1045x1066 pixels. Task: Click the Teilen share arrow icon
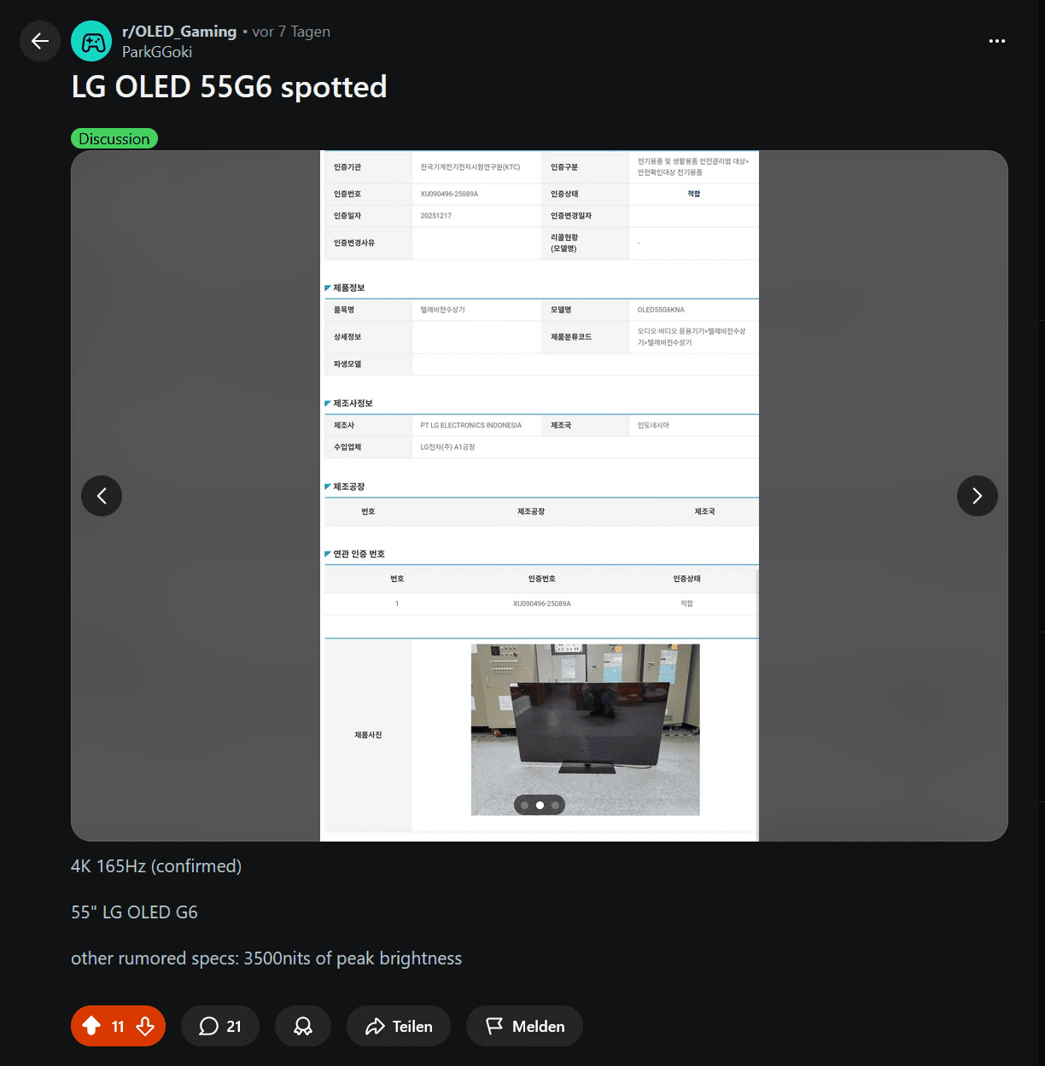[375, 1026]
